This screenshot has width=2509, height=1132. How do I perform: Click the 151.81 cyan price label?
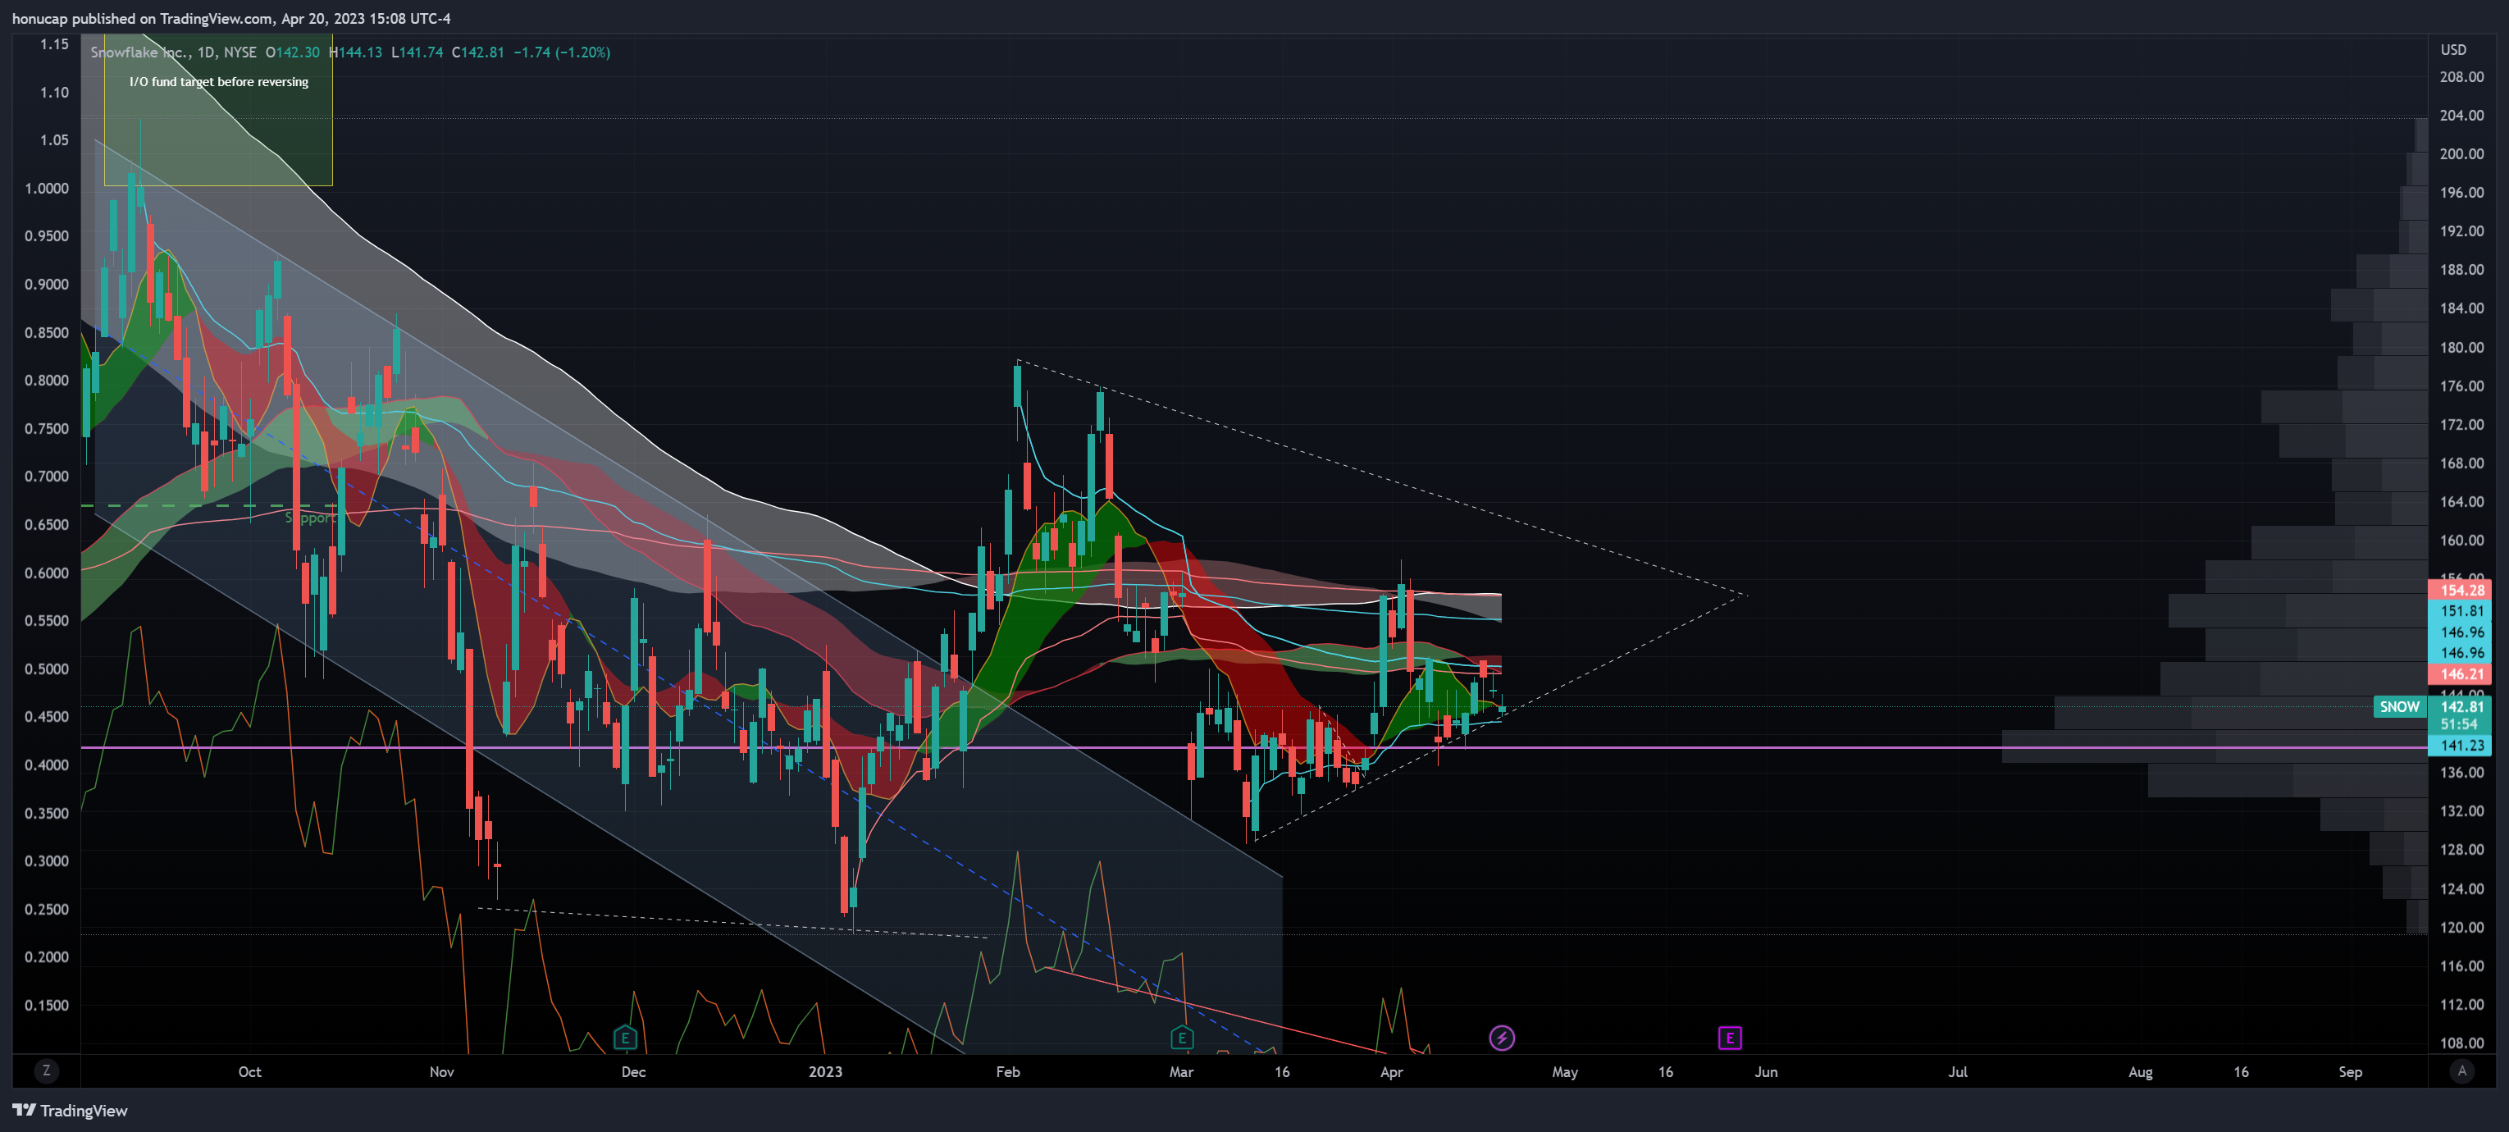point(2461,611)
